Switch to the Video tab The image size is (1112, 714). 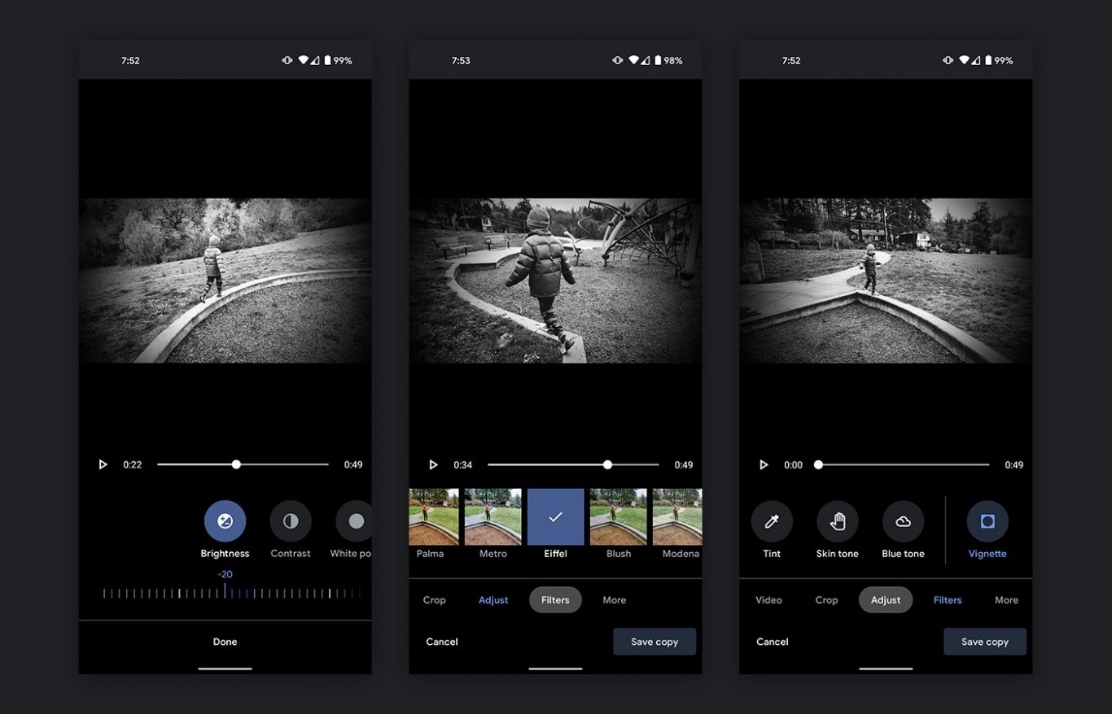tap(768, 600)
